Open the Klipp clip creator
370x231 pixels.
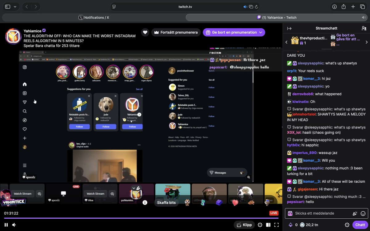coord(244,225)
